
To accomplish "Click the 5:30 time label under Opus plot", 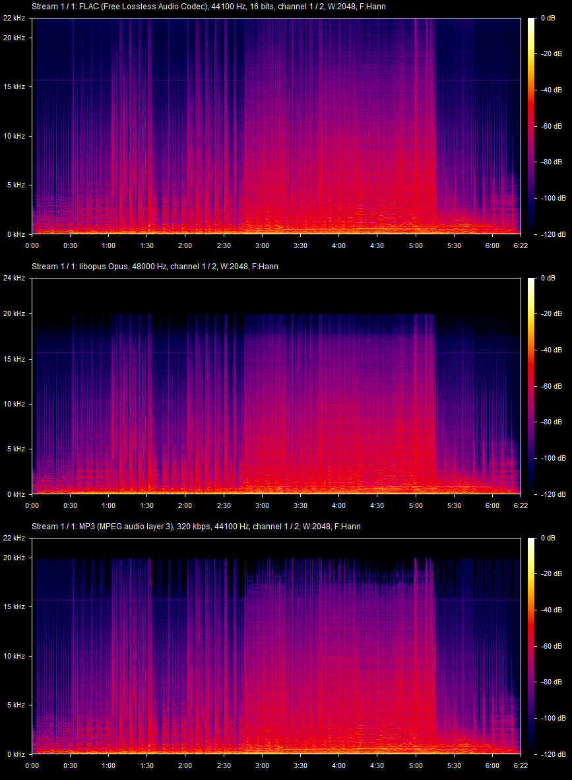I will coord(454,505).
